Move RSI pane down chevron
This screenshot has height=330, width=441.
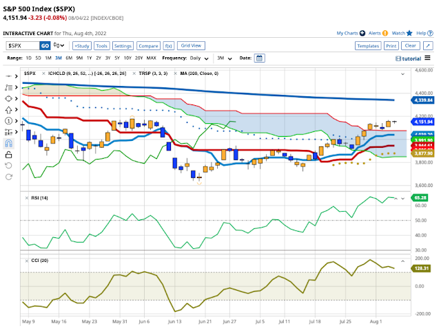point(402,199)
